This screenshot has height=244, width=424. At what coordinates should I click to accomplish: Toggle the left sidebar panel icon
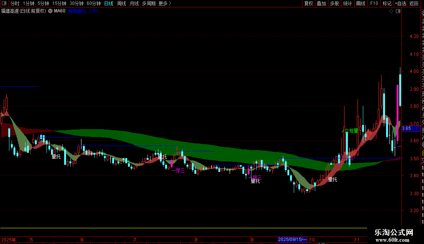coord(4,3)
